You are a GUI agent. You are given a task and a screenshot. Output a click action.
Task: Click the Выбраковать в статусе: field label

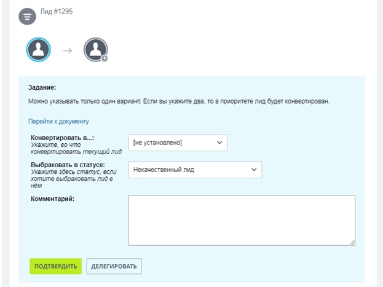tap(67, 165)
